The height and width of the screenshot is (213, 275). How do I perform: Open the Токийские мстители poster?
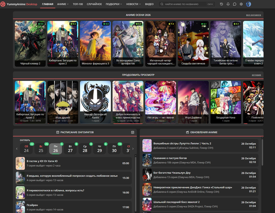[x=226, y=44]
